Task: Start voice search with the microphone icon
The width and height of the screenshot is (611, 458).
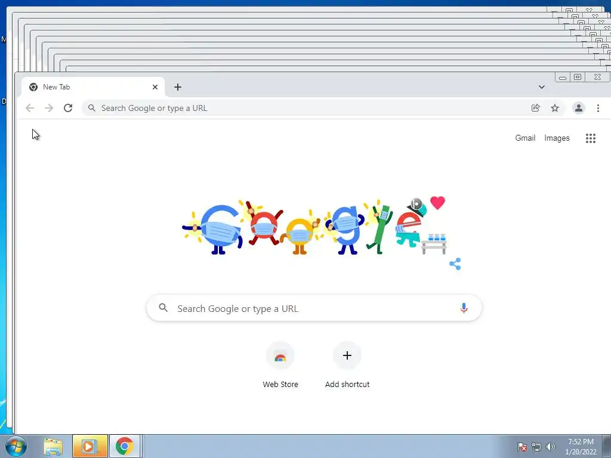Action: (x=464, y=308)
